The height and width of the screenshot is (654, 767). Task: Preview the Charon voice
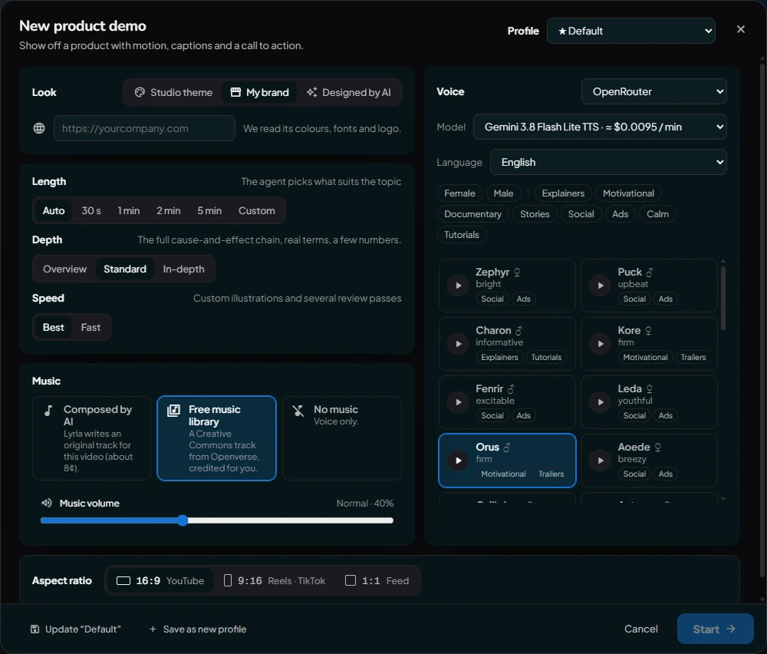[459, 344]
